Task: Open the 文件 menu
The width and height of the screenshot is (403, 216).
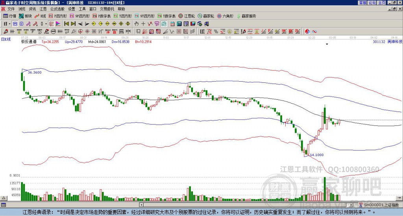Action: pyautogui.click(x=11, y=9)
